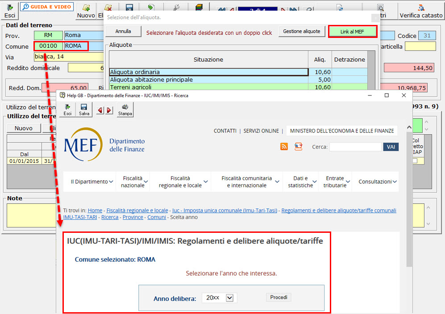Image resolution: width=445 pixels, height=314 pixels.
Task: Click Salva in the Help GB window toolbar
Action: click(x=84, y=109)
